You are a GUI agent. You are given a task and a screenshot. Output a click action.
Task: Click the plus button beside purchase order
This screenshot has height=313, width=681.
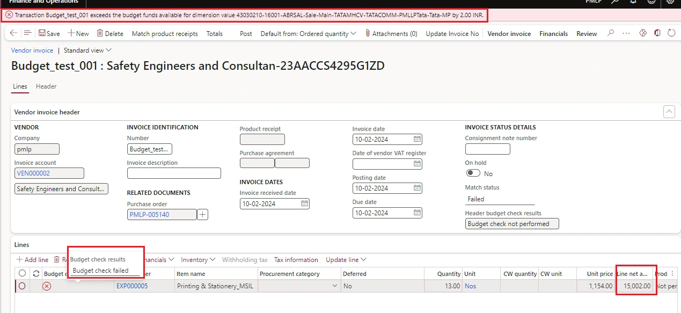point(203,215)
